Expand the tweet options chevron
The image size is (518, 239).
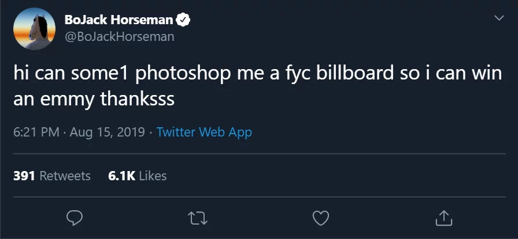click(x=498, y=19)
